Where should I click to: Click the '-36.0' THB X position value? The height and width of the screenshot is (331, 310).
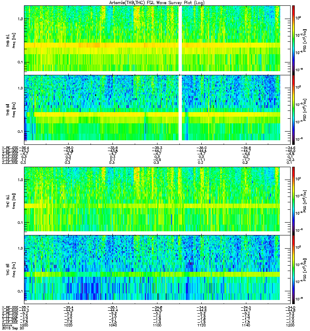click(68, 148)
